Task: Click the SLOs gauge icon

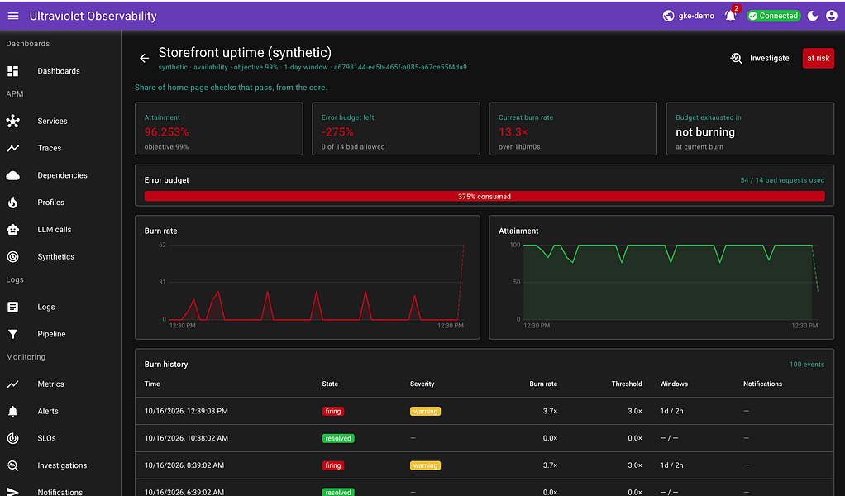Action: point(13,438)
